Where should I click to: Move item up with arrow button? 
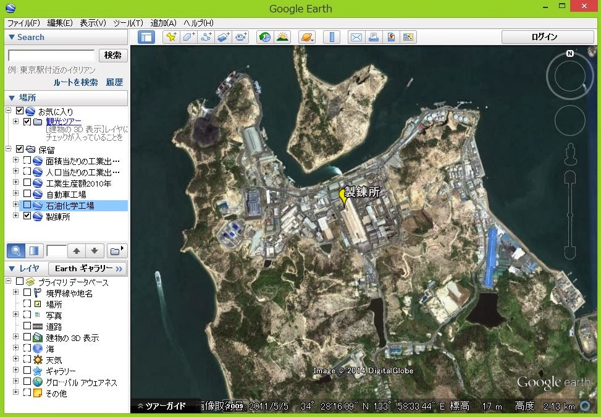pos(76,251)
